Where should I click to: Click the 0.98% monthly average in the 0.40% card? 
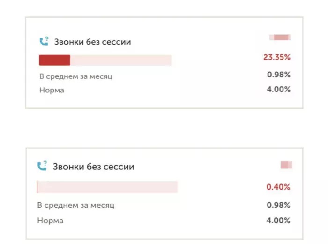coord(278,205)
